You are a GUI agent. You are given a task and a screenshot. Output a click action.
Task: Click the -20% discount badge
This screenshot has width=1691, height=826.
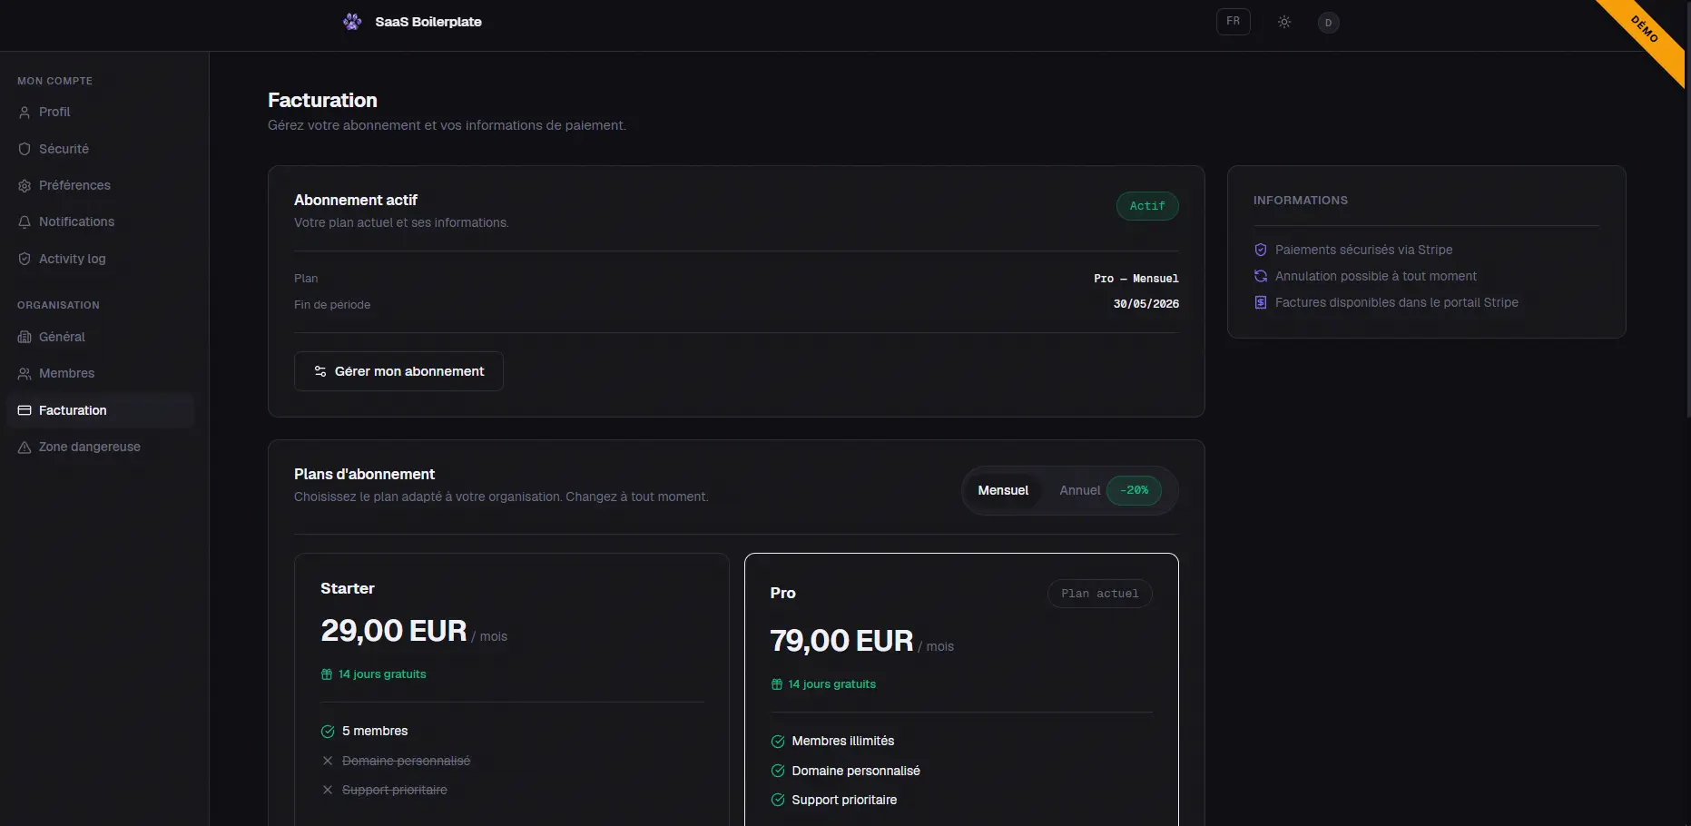tap(1133, 490)
